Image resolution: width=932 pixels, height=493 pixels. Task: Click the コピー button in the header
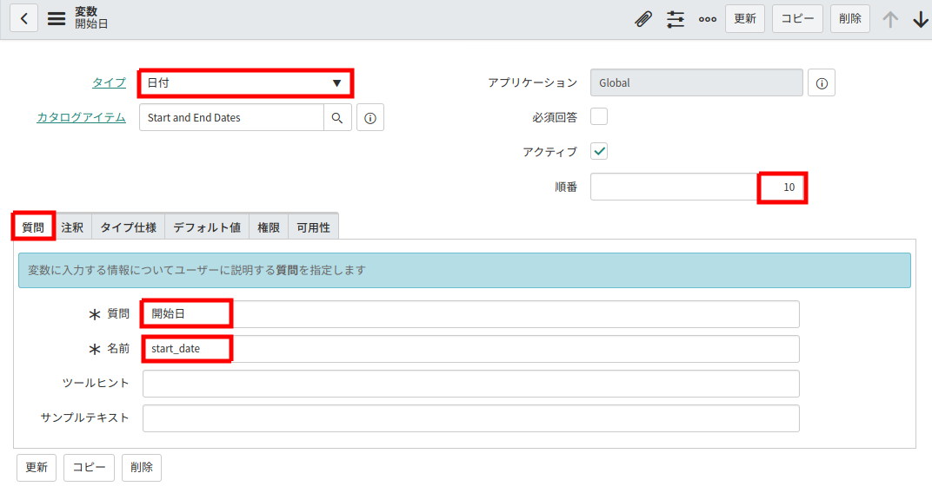point(797,18)
